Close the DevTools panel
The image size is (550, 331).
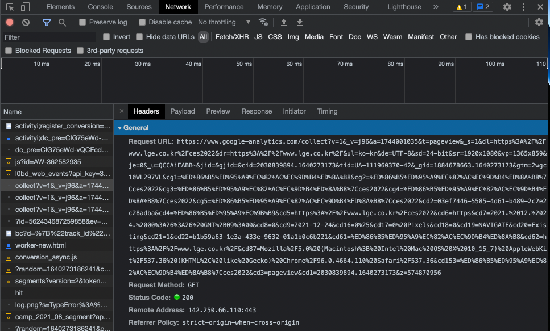(x=540, y=7)
